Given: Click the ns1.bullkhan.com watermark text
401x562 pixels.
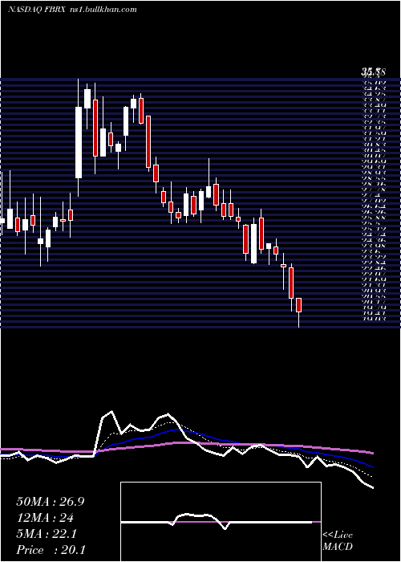Looking at the screenshot, I should coord(102,10).
